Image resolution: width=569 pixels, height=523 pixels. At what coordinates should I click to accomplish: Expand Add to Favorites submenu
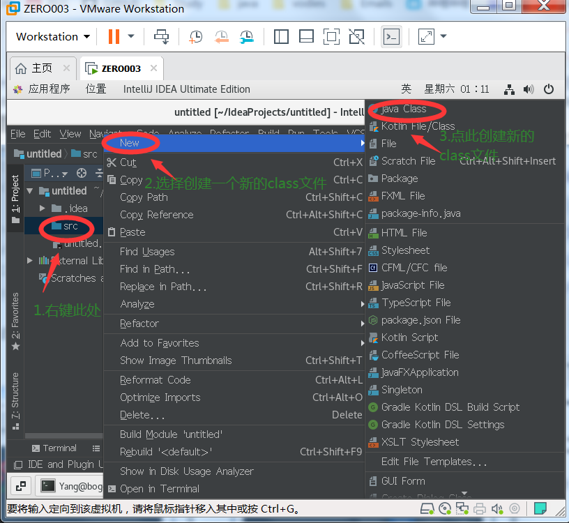234,343
